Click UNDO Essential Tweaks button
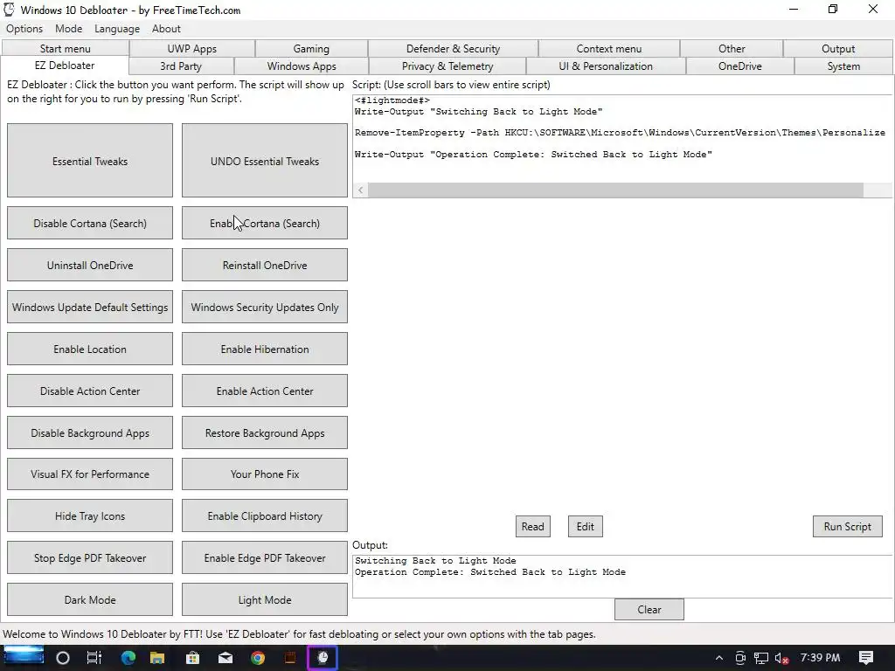 pos(265,161)
